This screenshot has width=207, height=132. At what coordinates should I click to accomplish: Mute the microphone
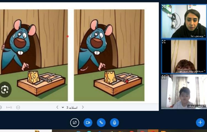pos(115,123)
